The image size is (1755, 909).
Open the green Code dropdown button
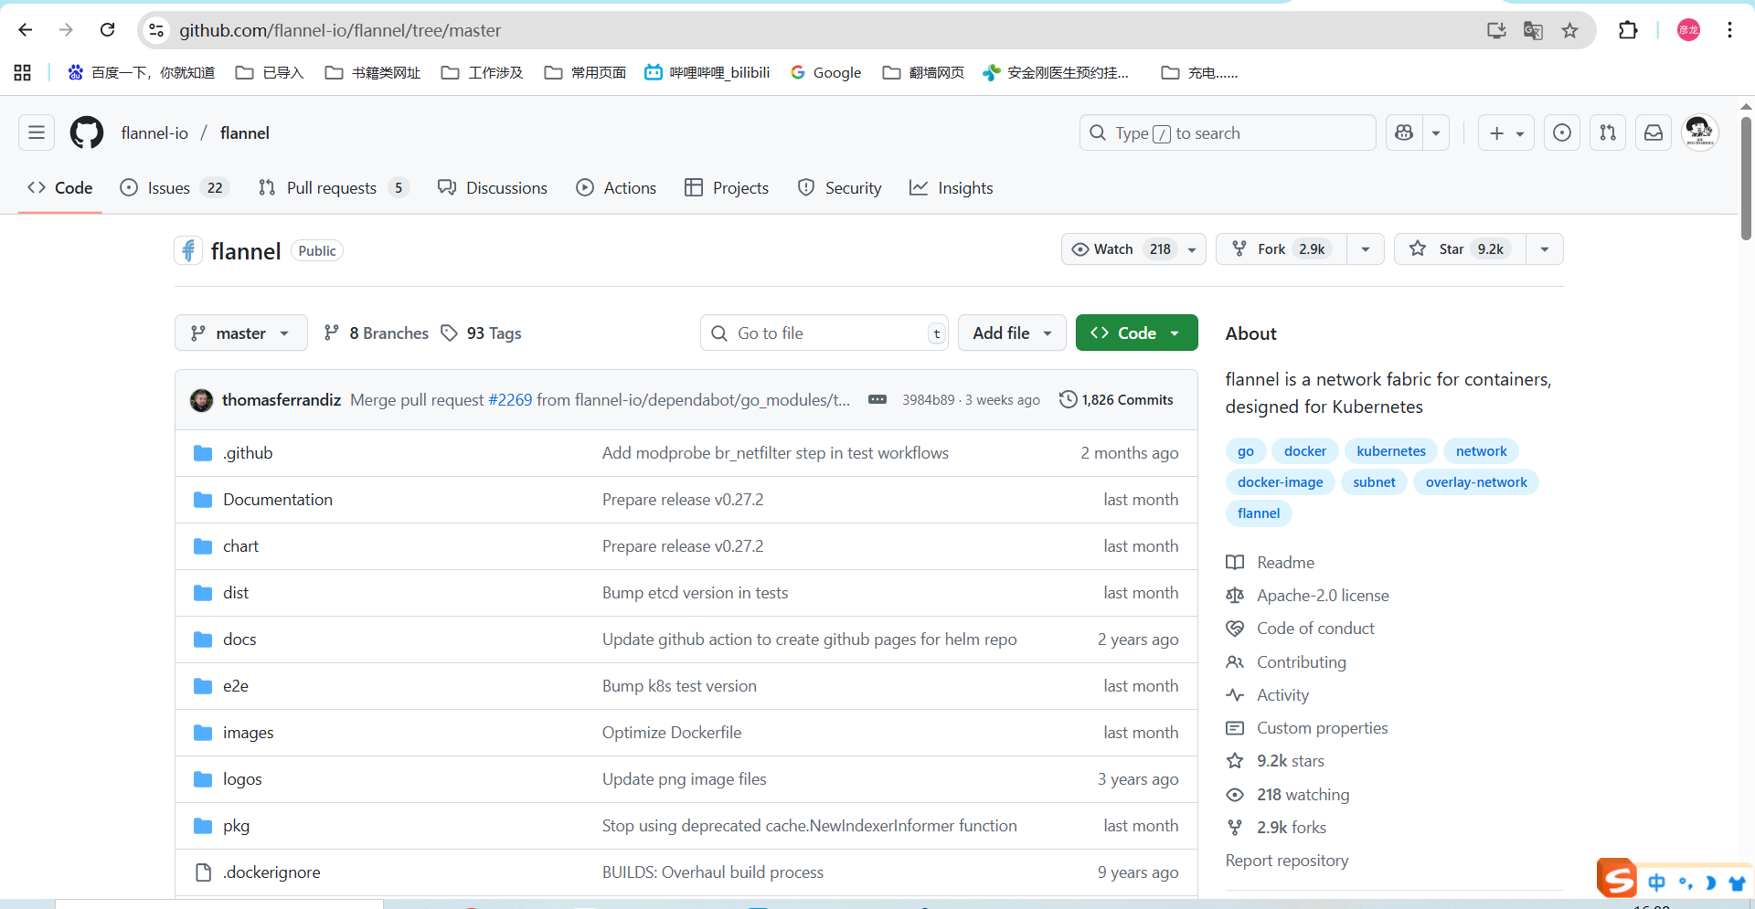coord(1136,333)
